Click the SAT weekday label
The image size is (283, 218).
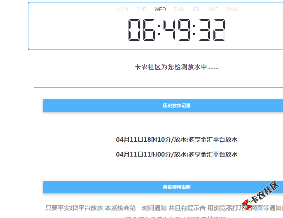point(213,9)
